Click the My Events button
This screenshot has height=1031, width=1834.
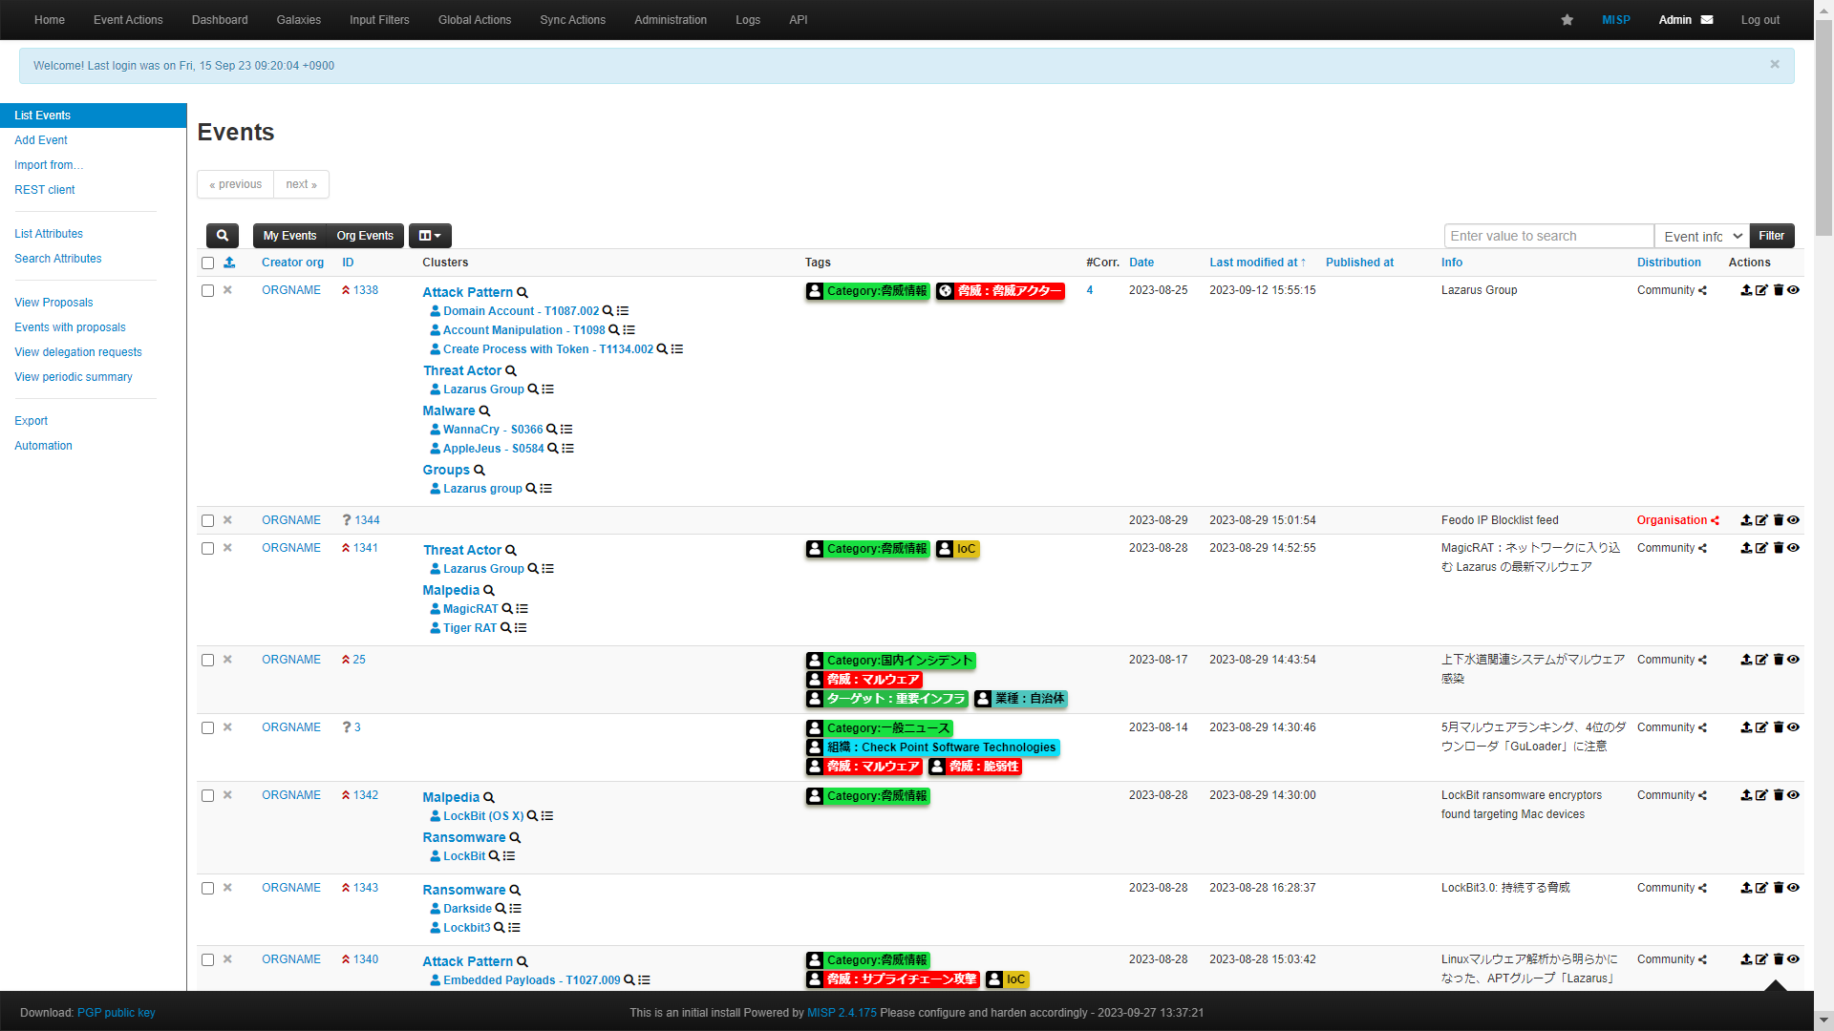tap(289, 236)
